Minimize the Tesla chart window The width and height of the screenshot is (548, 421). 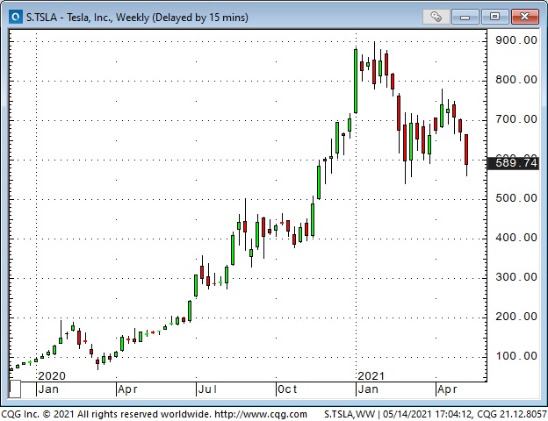coord(465,17)
